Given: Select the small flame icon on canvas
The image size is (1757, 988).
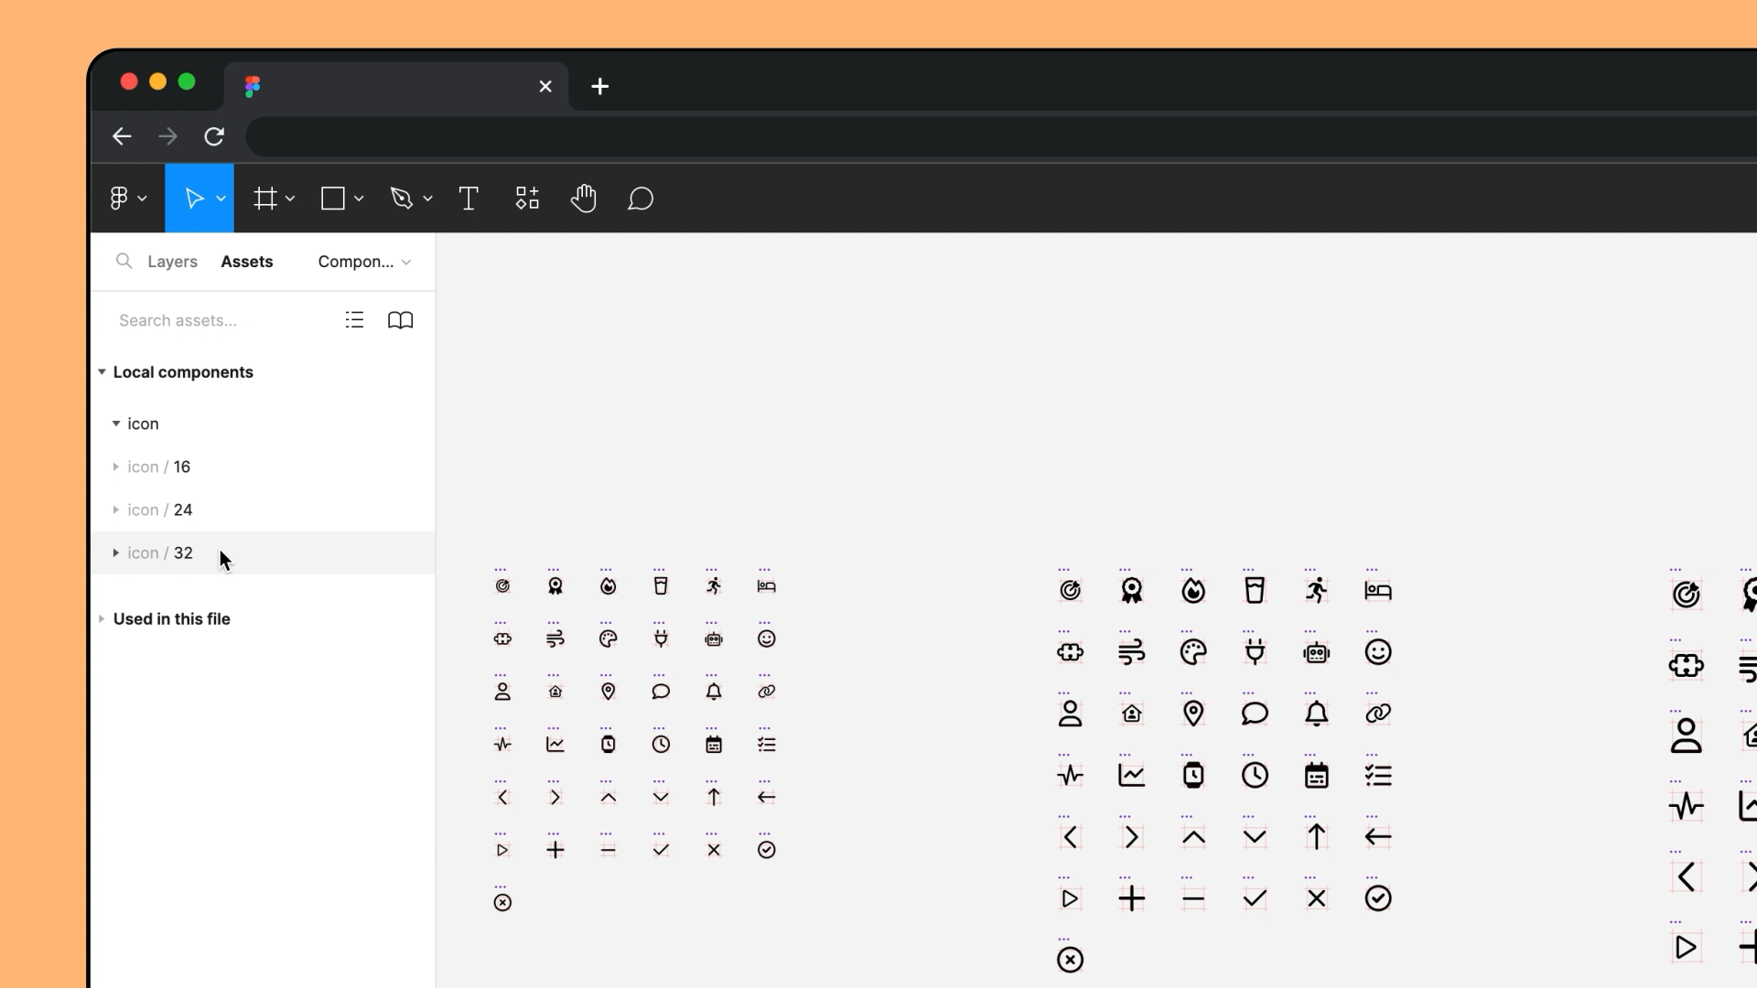Looking at the screenshot, I should 609,586.
